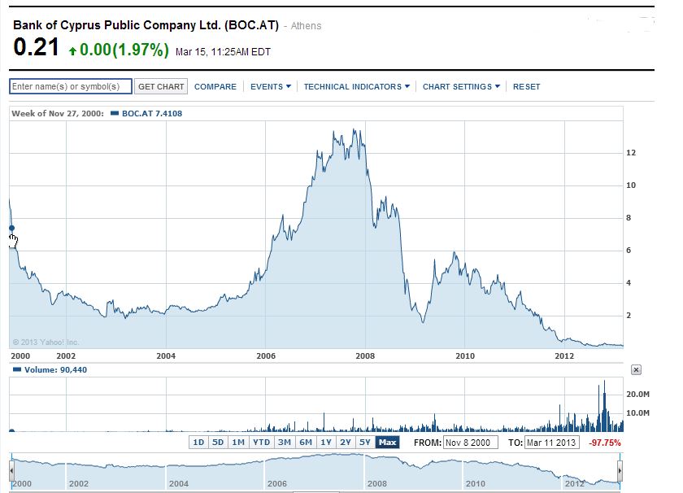Click the Bank of Cyprus company title
The image size is (683, 493).
pyautogui.click(x=146, y=25)
